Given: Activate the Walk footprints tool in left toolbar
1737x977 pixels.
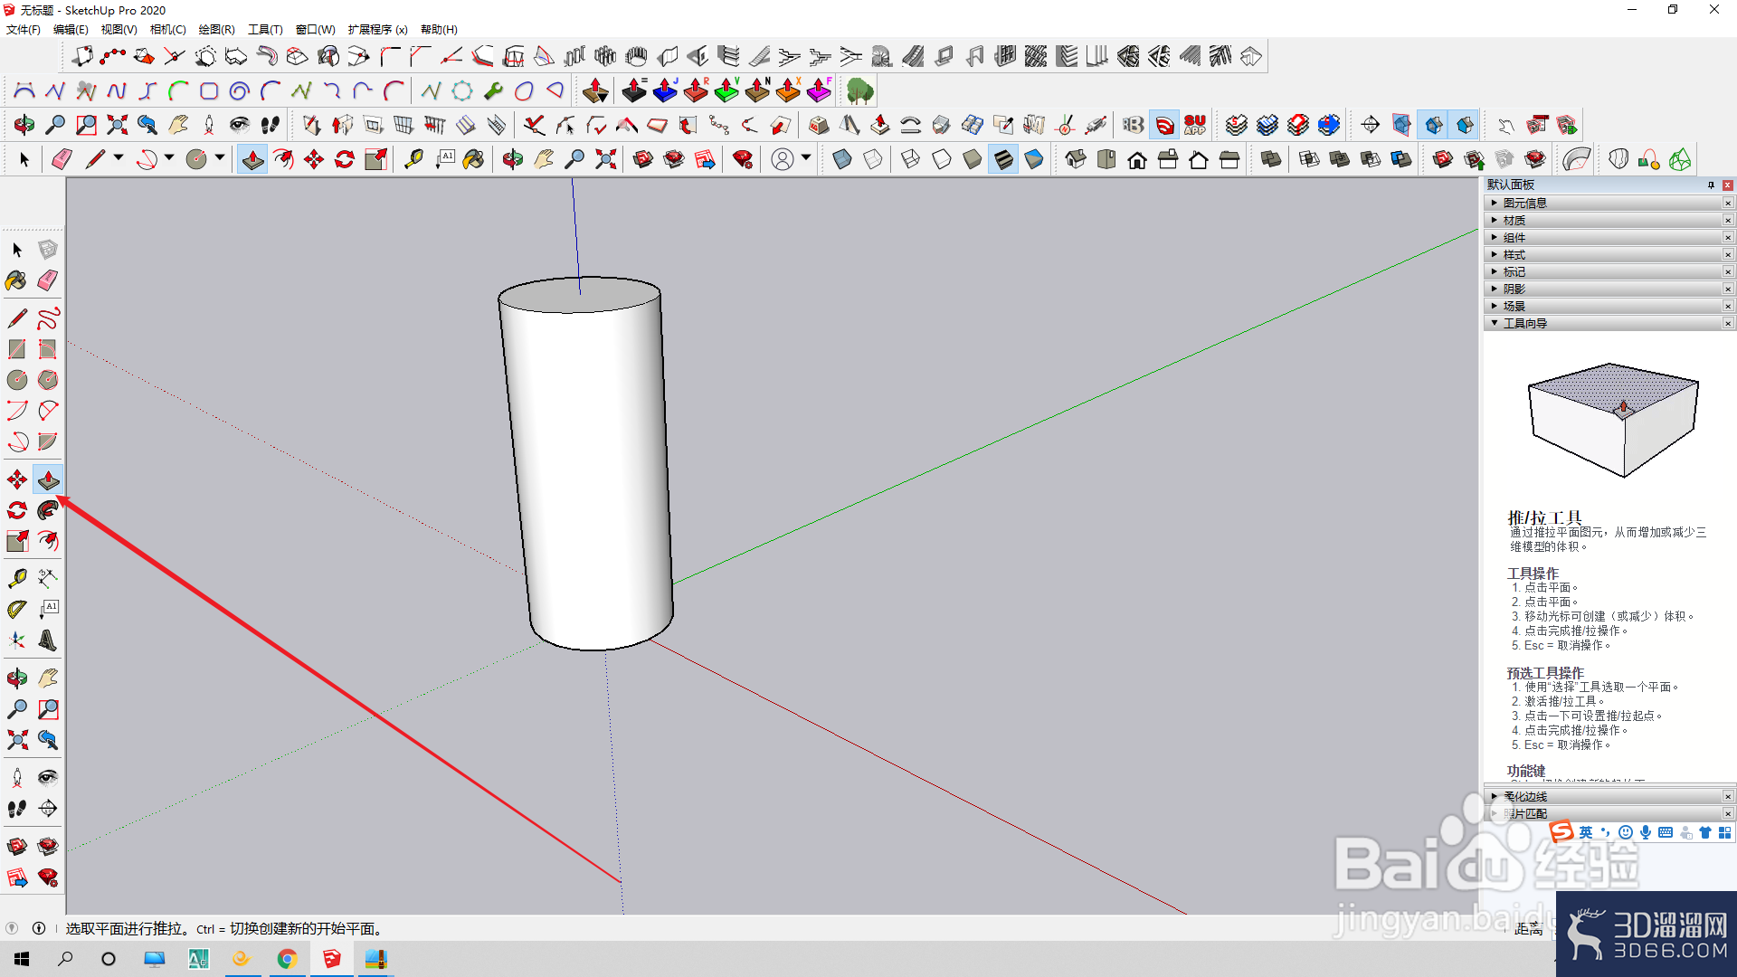Looking at the screenshot, I should click(x=17, y=809).
